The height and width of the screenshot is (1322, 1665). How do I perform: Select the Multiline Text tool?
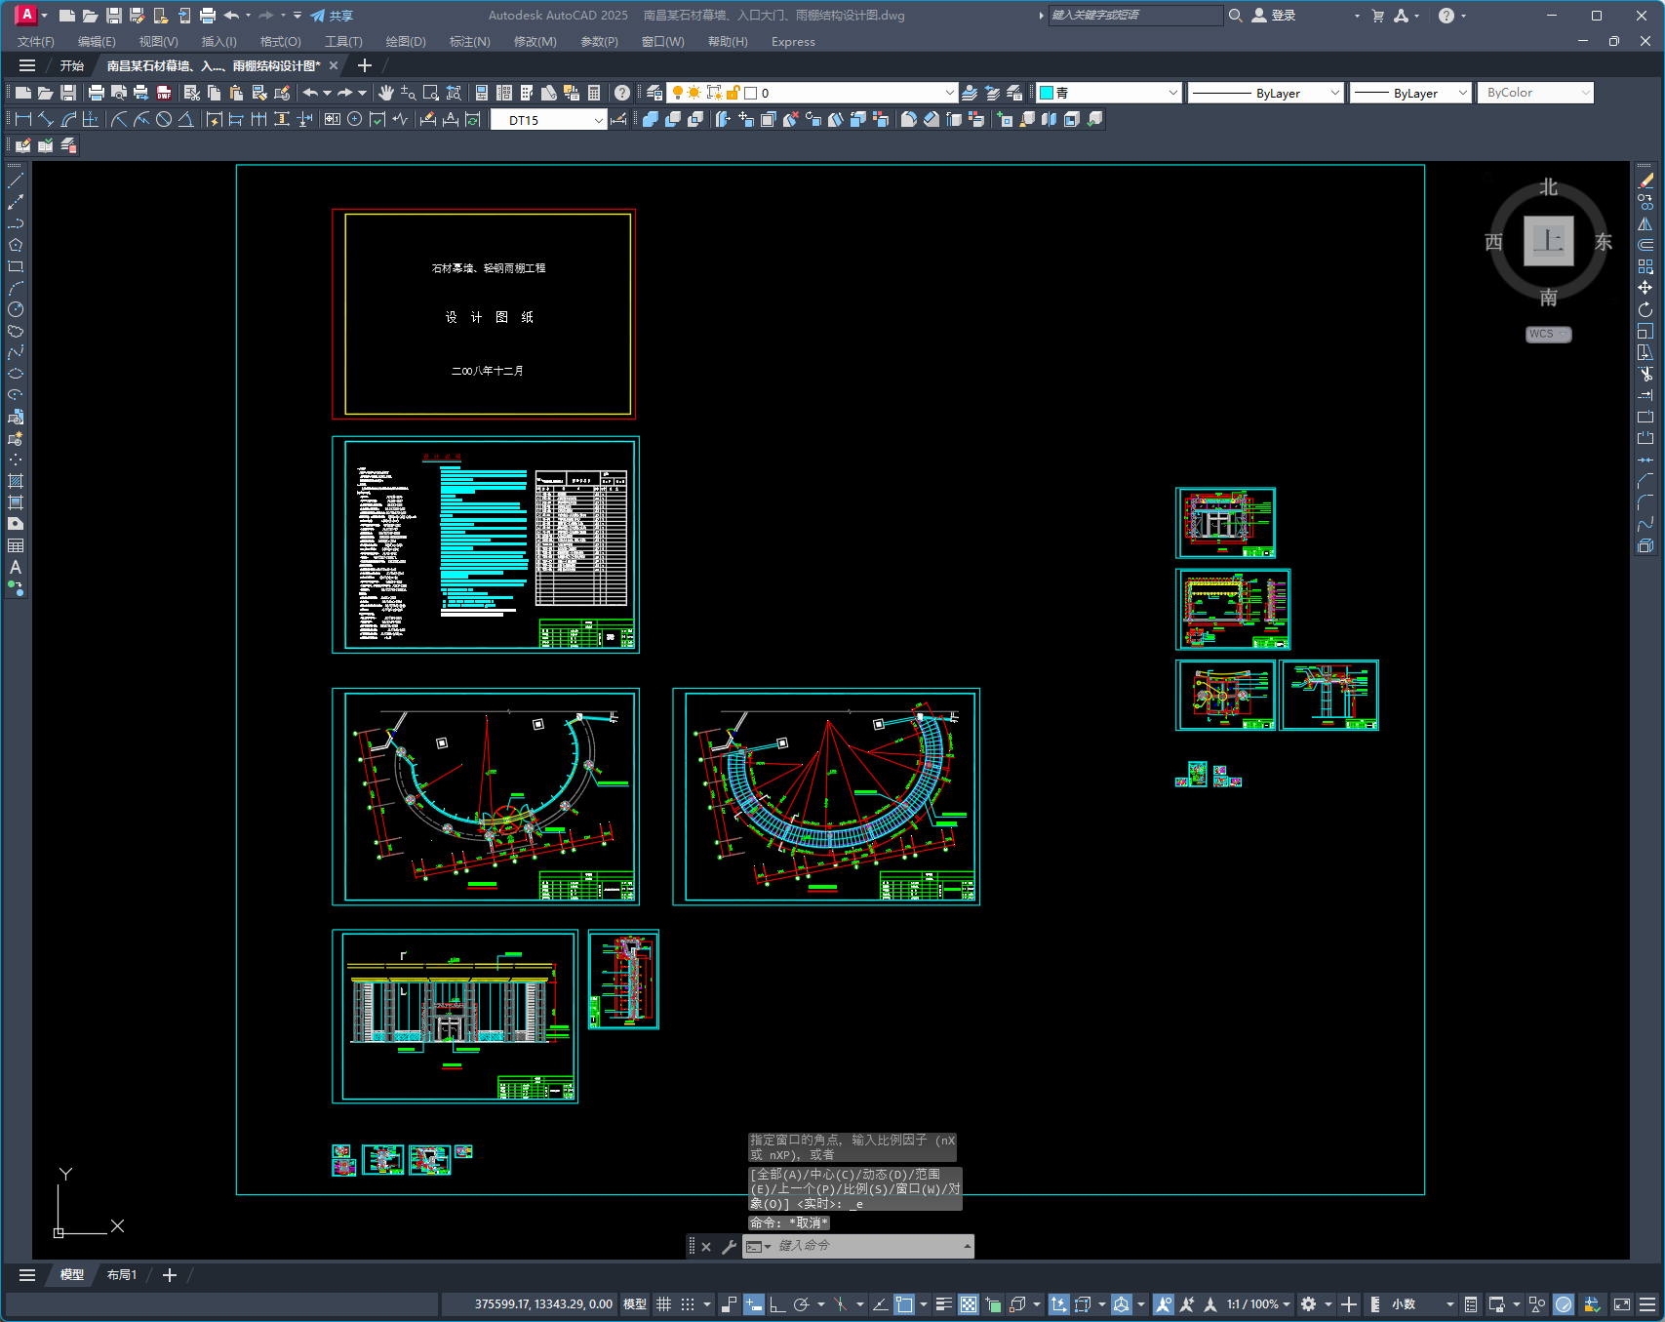(x=16, y=567)
